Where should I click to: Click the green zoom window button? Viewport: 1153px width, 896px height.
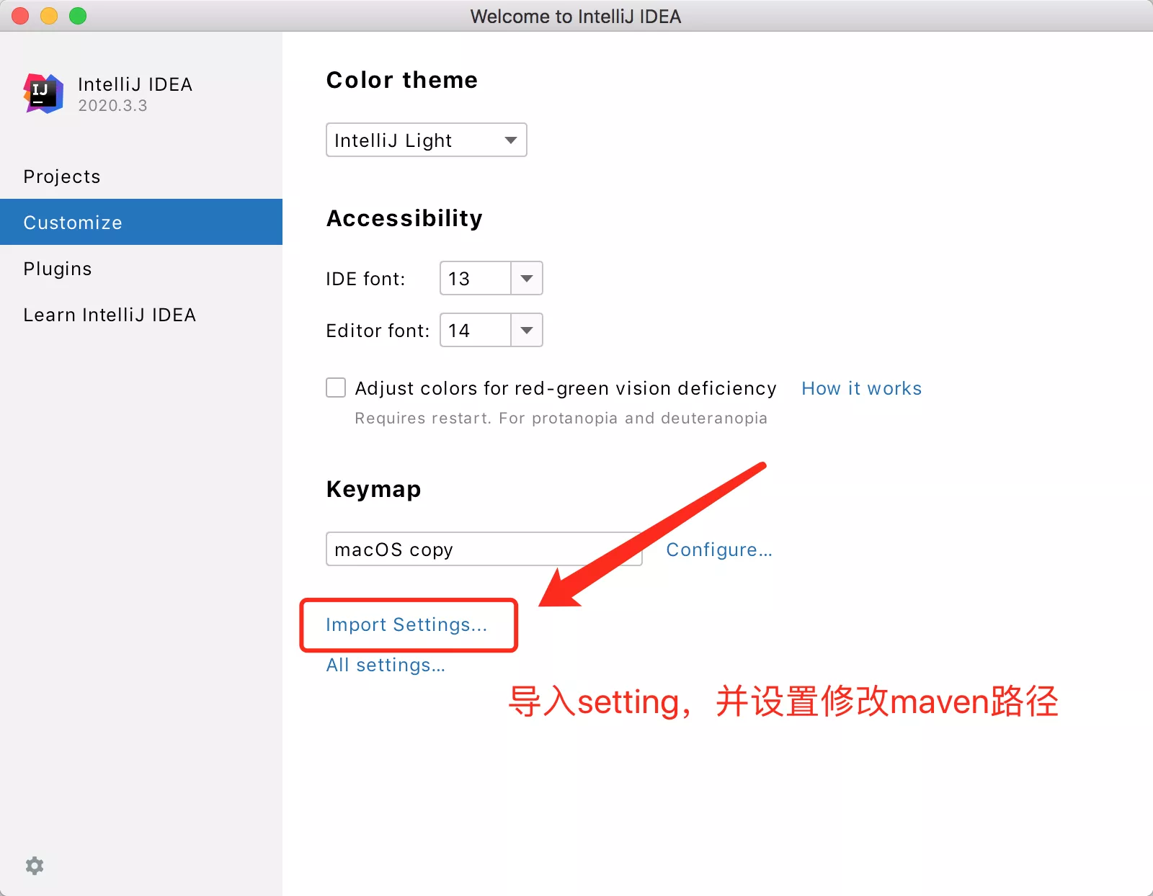78,16
